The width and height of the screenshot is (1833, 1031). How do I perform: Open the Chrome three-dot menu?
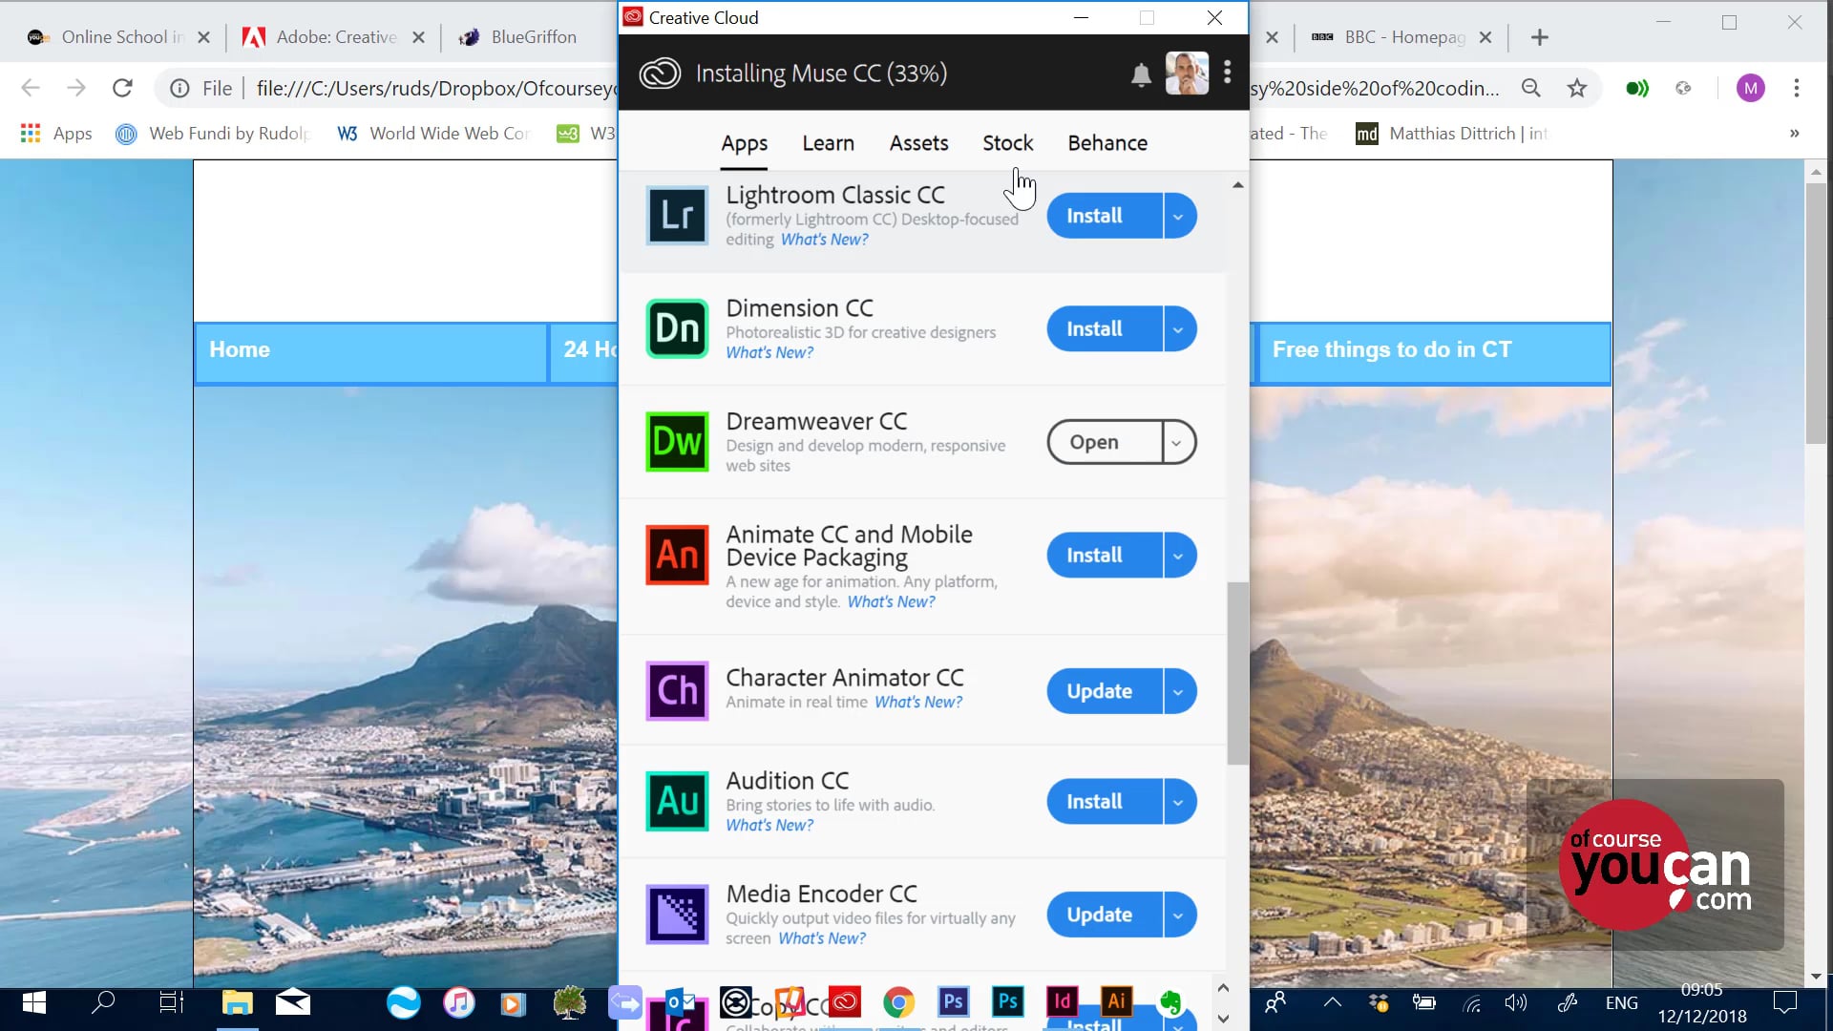tap(1797, 88)
